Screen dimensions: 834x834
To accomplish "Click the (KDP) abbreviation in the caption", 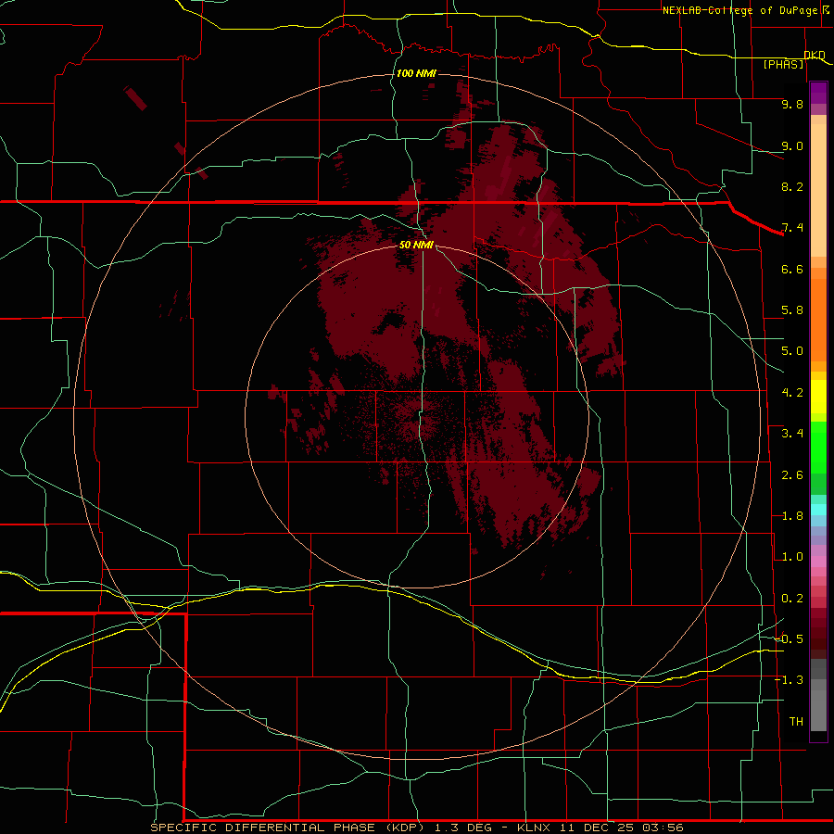I will point(405,828).
